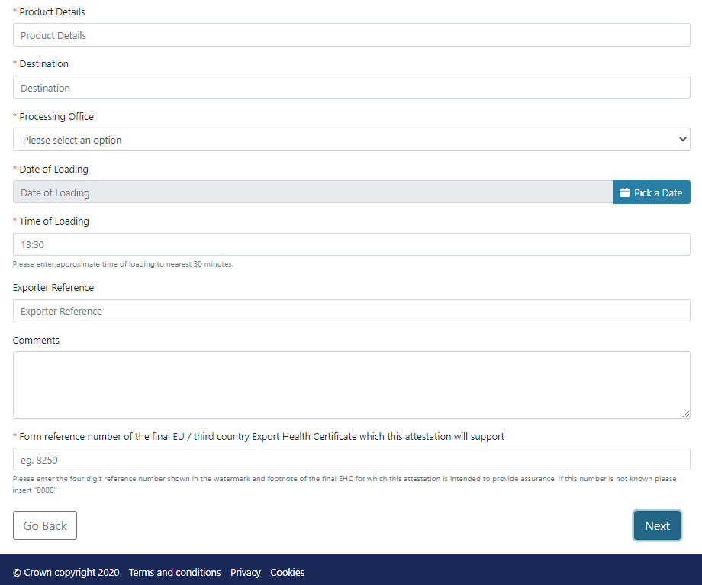The width and height of the screenshot is (702, 585).
Task: Click the Next button
Action: pos(657,525)
